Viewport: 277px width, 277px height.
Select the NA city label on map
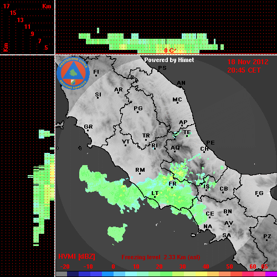click(208, 226)
